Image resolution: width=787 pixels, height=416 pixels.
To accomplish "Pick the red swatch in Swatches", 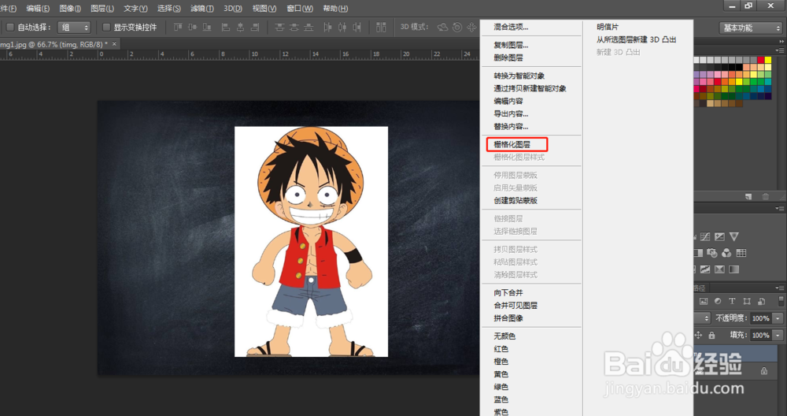I will tap(761, 60).
